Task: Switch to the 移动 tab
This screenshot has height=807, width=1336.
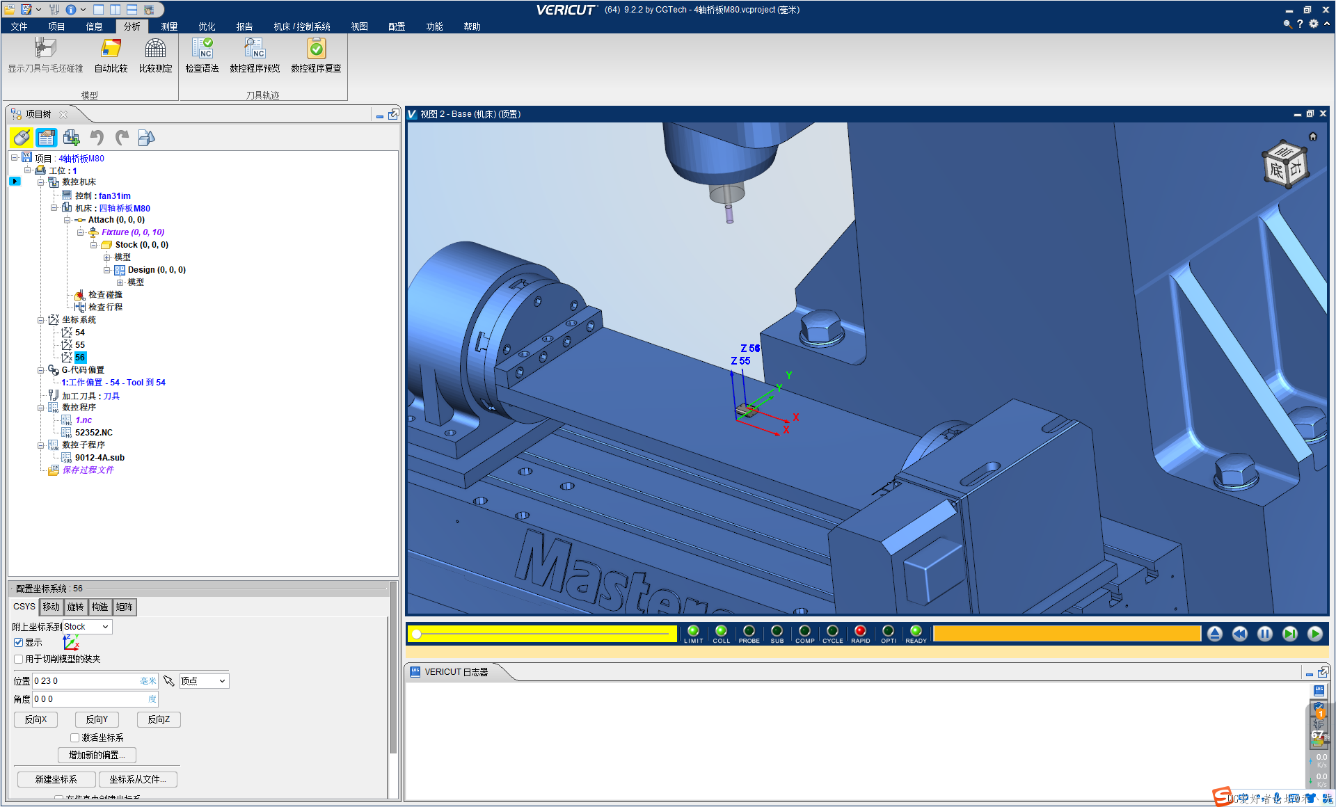Action: click(x=51, y=607)
